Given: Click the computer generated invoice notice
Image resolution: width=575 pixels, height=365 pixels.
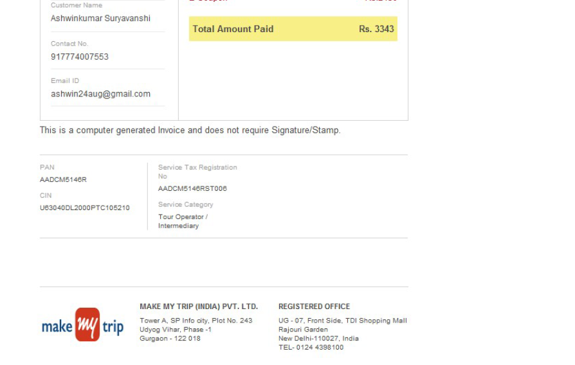Looking at the screenshot, I should pos(190,130).
